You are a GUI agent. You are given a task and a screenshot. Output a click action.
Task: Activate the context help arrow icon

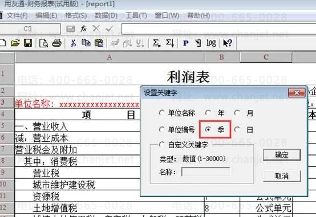pyautogui.click(x=228, y=43)
